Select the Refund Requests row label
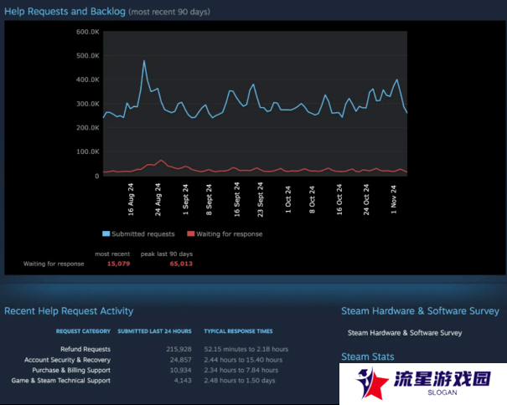 point(85,349)
